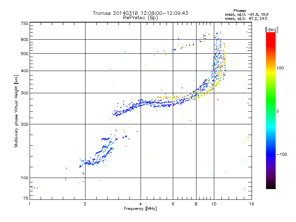Click the 100 km label on the height axis
Image resolution: width=296 pixels, height=222 pixels.
tap(24, 178)
